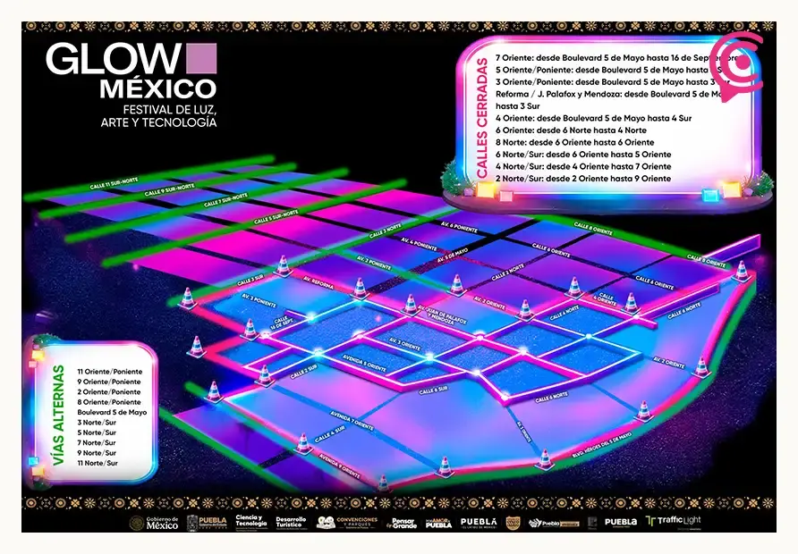Screen dimensions: 798x554
Task: Click the Av. 5 de Mayo map label
Action: coord(453,256)
